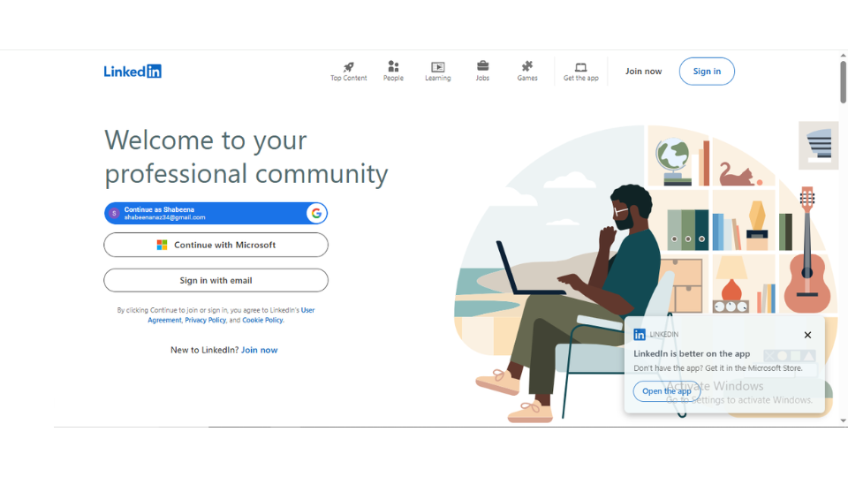Image resolution: width=848 pixels, height=477 pixels.
Task: Click the People icon in navigation
Action: coord(393,67)
